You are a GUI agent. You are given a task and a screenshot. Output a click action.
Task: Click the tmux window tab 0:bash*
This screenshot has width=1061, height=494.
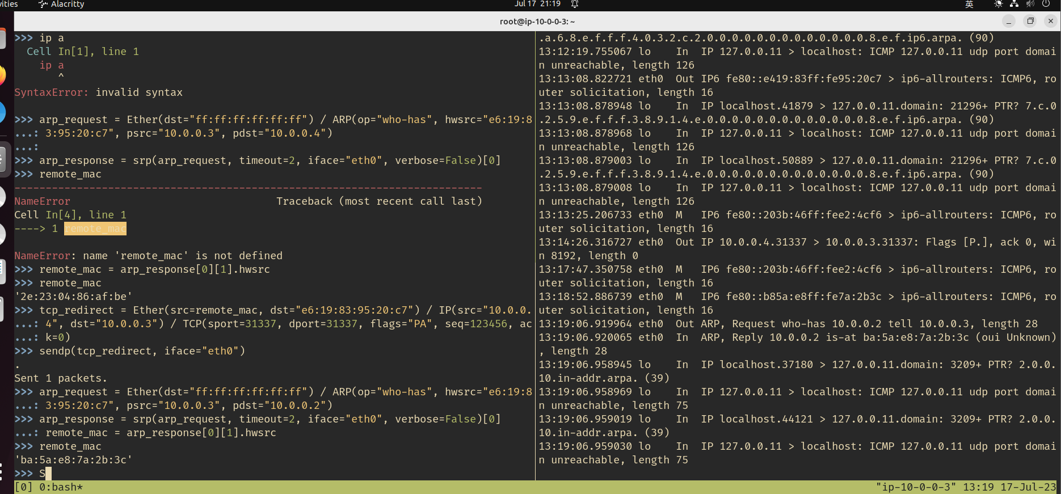pyautogui.click(x=61, y=487)
